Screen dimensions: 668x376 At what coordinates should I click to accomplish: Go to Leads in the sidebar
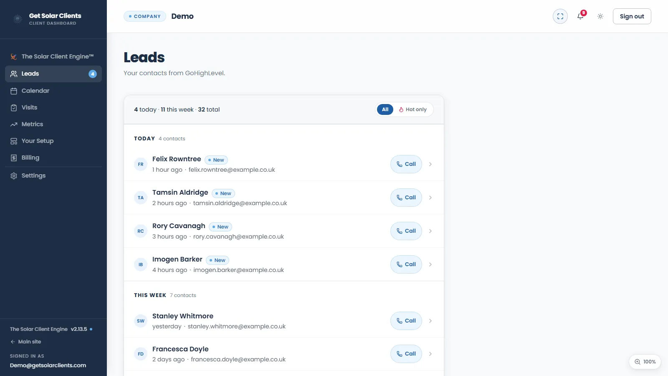tap(53, 74)
